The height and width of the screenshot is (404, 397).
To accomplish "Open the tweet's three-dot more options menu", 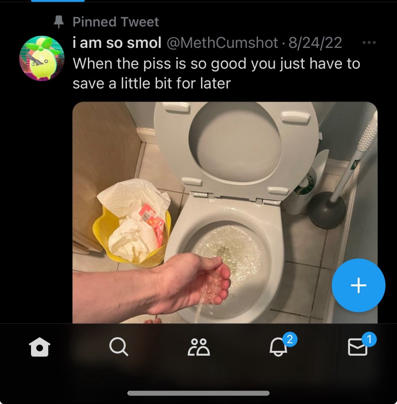I will coord(369,43).
